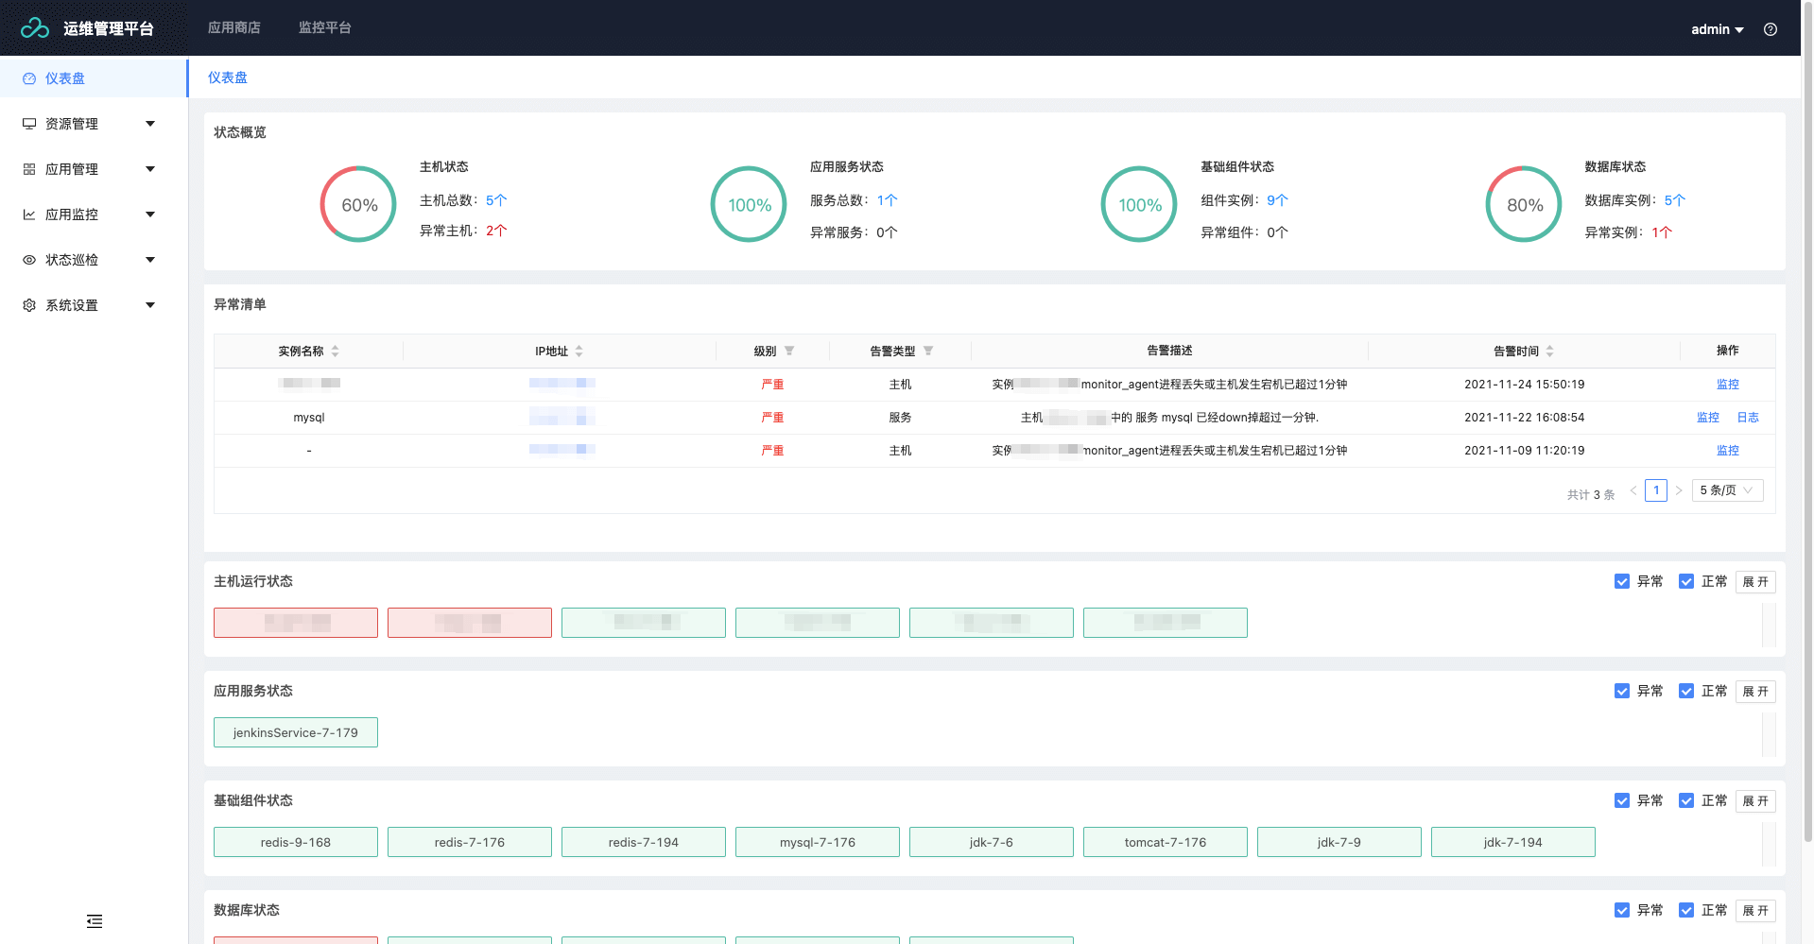Open the jenkinsService-7-179 service tile
Viewport: 1814px width, 944px height.
[296, 732]
